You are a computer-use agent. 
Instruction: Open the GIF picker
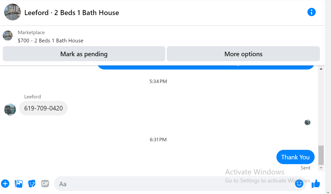pos(45,184)
